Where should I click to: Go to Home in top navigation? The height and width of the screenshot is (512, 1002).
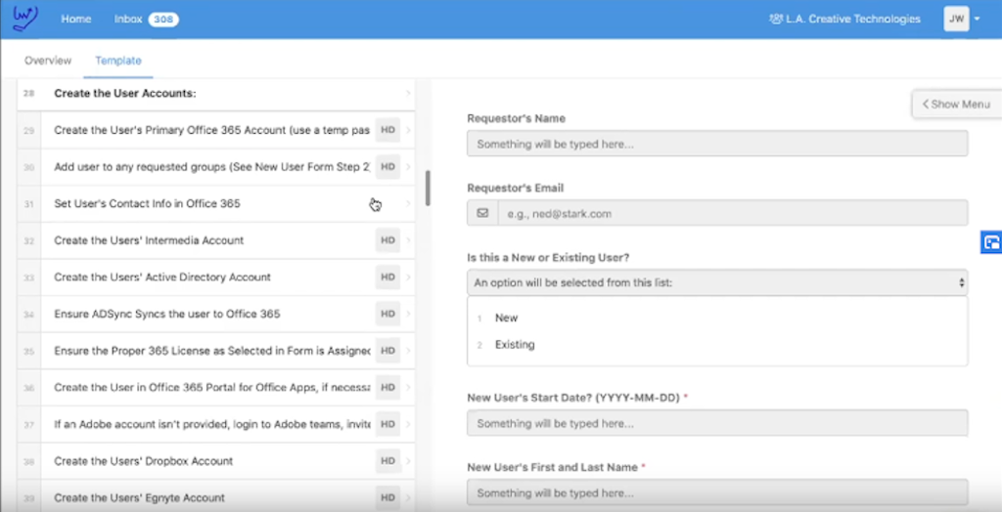point(76,20)
